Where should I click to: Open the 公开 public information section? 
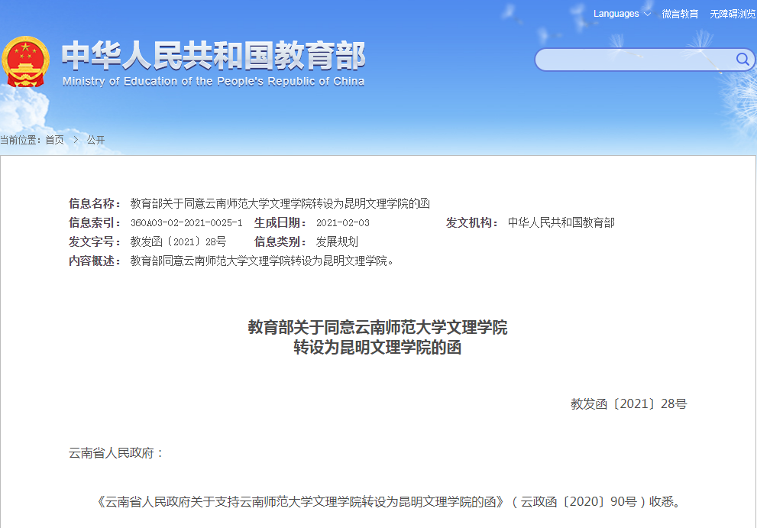click(96, 140)
